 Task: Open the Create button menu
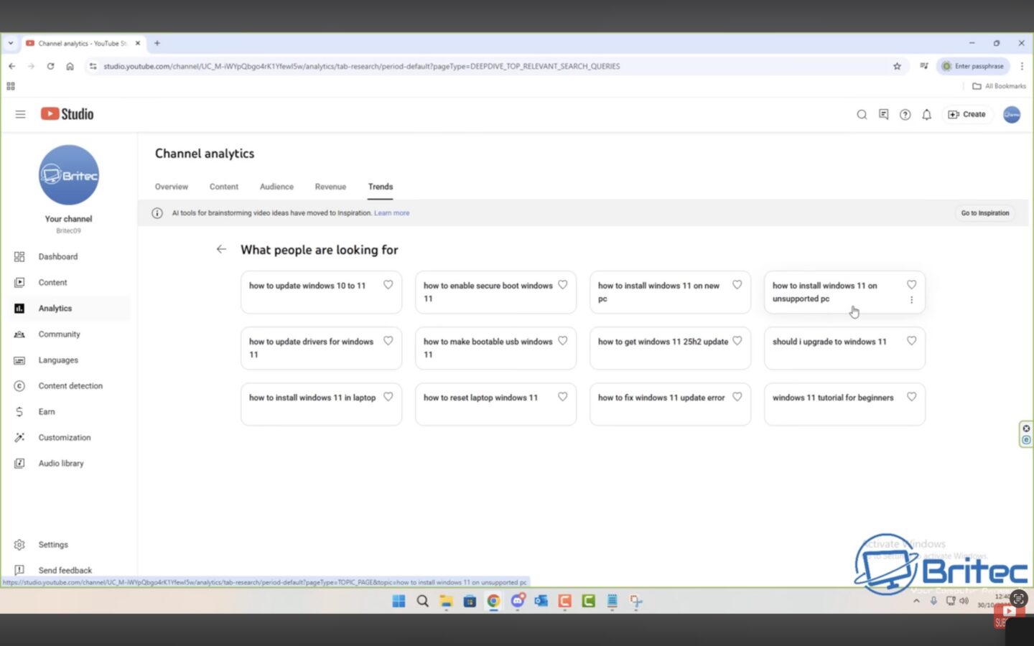click(967, 115)
